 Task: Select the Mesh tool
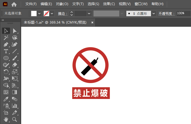pos(6,92)
